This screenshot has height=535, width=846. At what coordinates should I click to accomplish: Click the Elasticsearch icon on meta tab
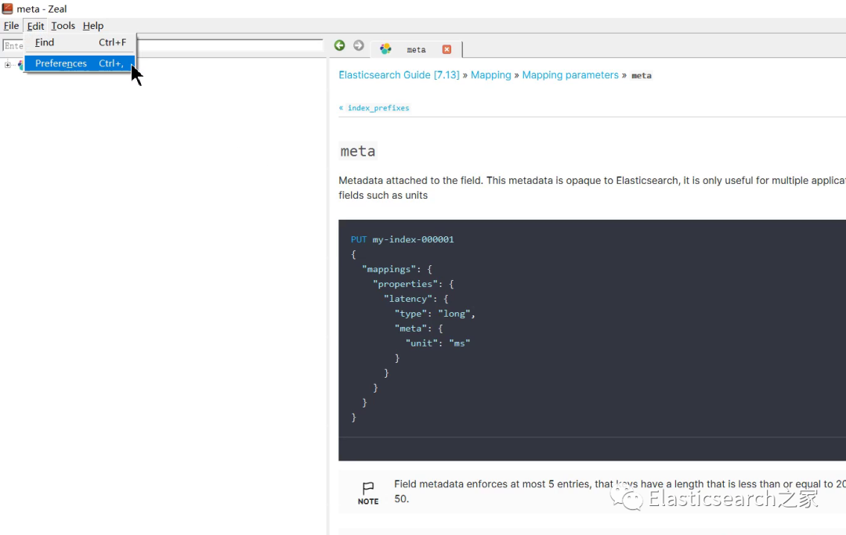click(385, 49)
